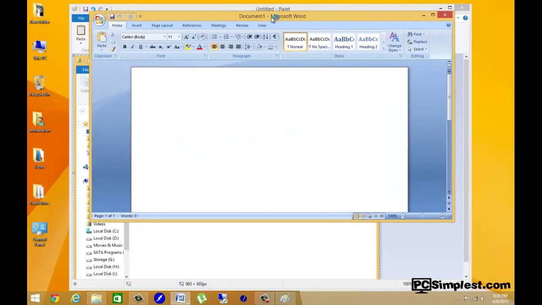The width and height of the screenshot is (542, 305).
Task: Switch to Draft view in Word status bar
Action: click(x=382, y=216)
